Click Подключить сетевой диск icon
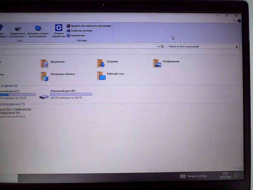253x190 pixels. [x=18, y=29]
